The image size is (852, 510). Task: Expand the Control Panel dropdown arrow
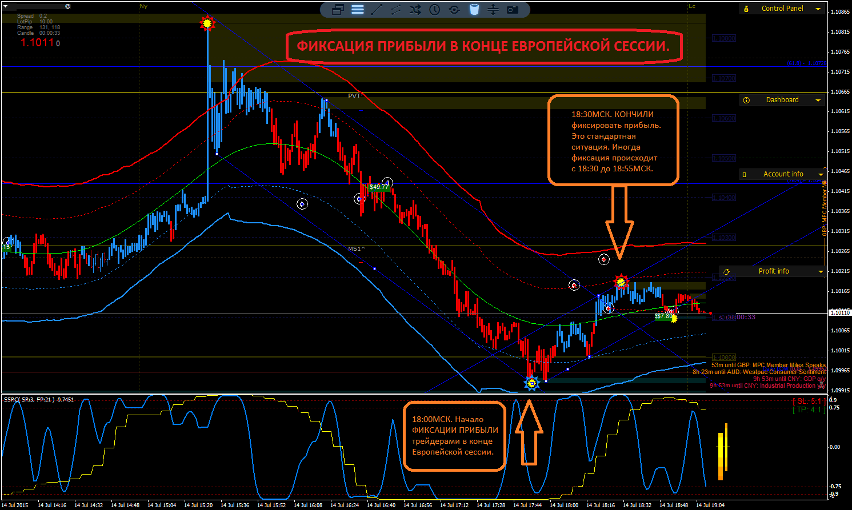(x=818, y=9)
